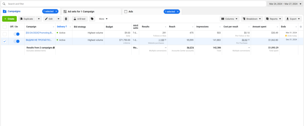Click the info icon beside Results from 2 campaigns
The height and width of the screenshot is (126, 304).
pos(54,47)
